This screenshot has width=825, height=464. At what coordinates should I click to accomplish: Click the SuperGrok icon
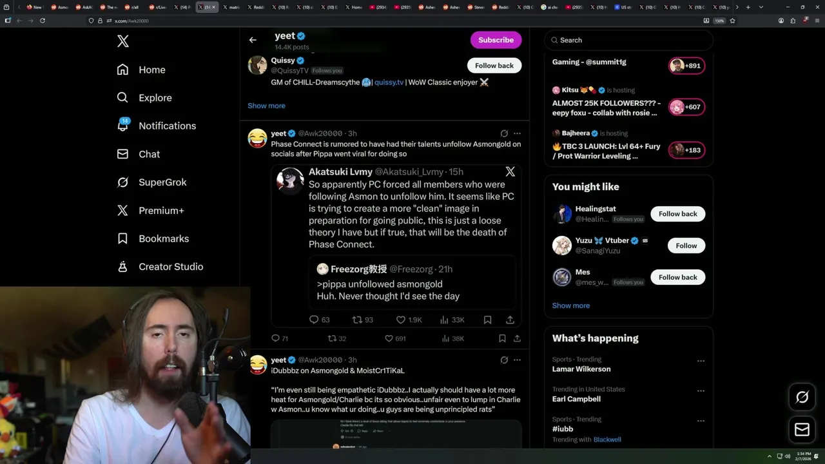(x=122, y=182)
